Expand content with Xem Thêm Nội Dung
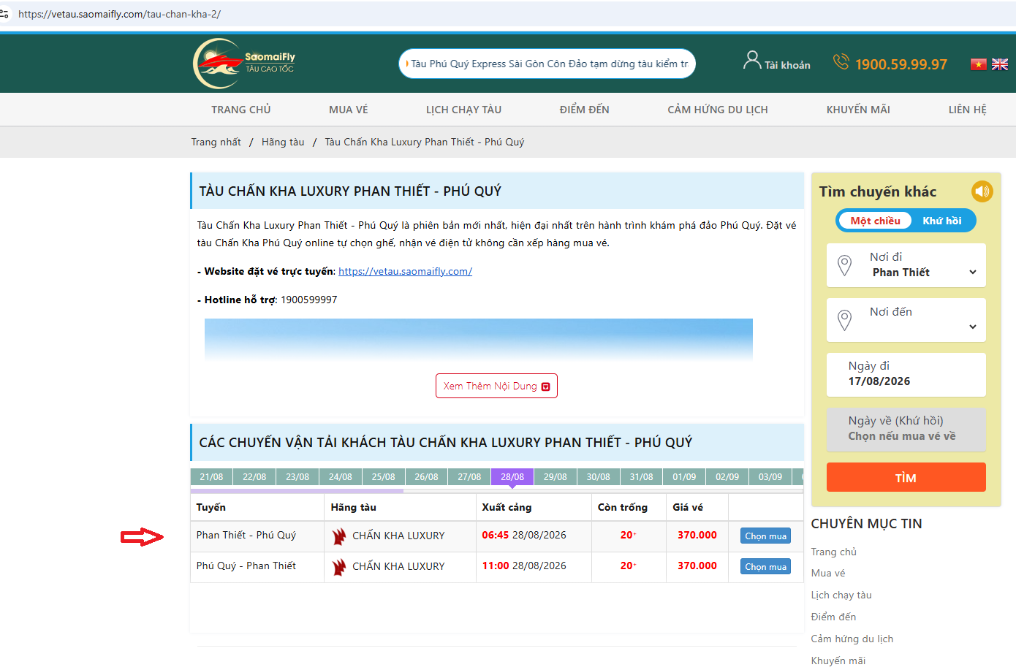 coord(496,386)
